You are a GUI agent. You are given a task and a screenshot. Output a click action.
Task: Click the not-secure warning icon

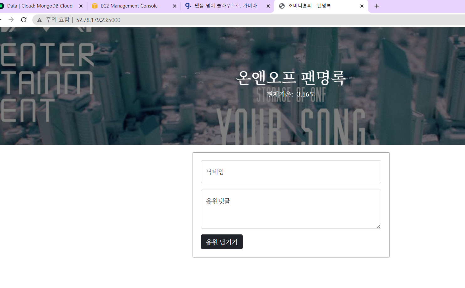click(x=40, y=20)
